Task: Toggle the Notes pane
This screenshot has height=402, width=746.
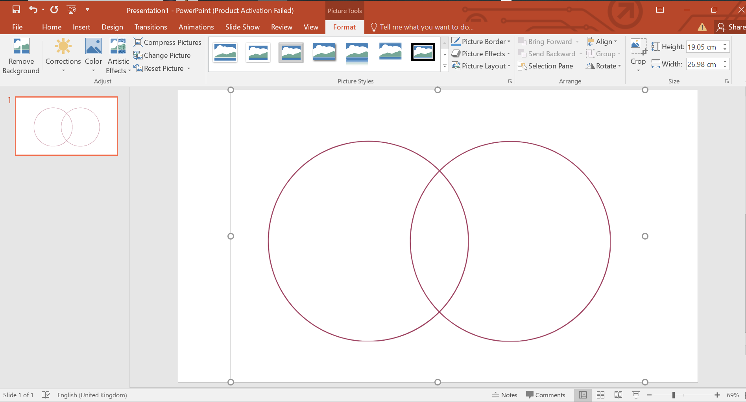Action: coord(505,395)
